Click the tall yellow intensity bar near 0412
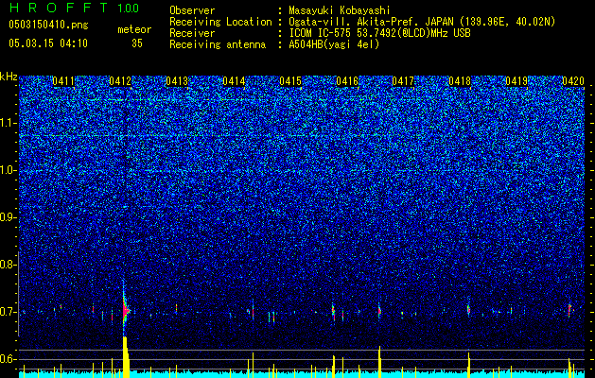The image size is (595, 378). 126,357
